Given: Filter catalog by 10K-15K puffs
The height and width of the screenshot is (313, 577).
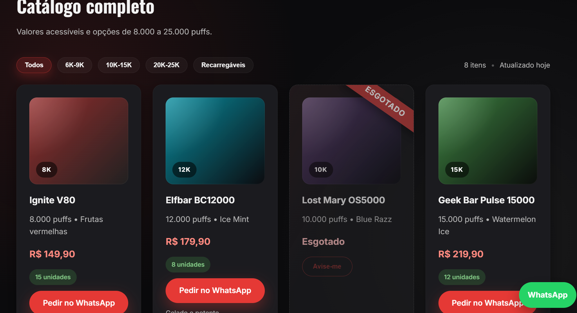Looking at the screenshot, I should click(119, 65).
